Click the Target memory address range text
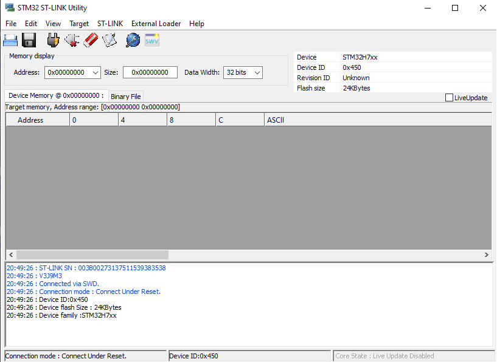The width and height of the screenshot is (497, 362). [92, 107]
